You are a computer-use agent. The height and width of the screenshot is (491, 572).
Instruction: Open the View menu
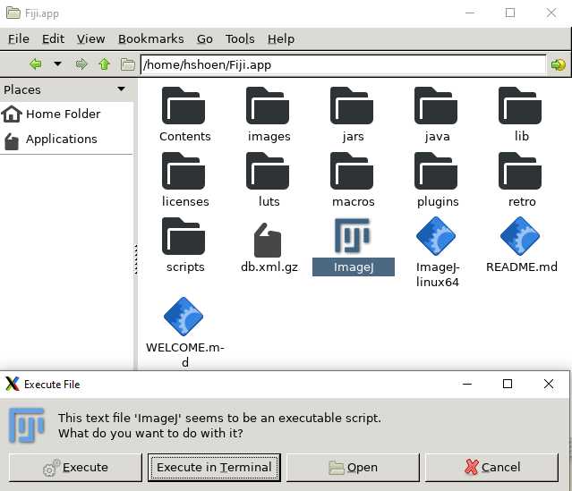(90, 38)
